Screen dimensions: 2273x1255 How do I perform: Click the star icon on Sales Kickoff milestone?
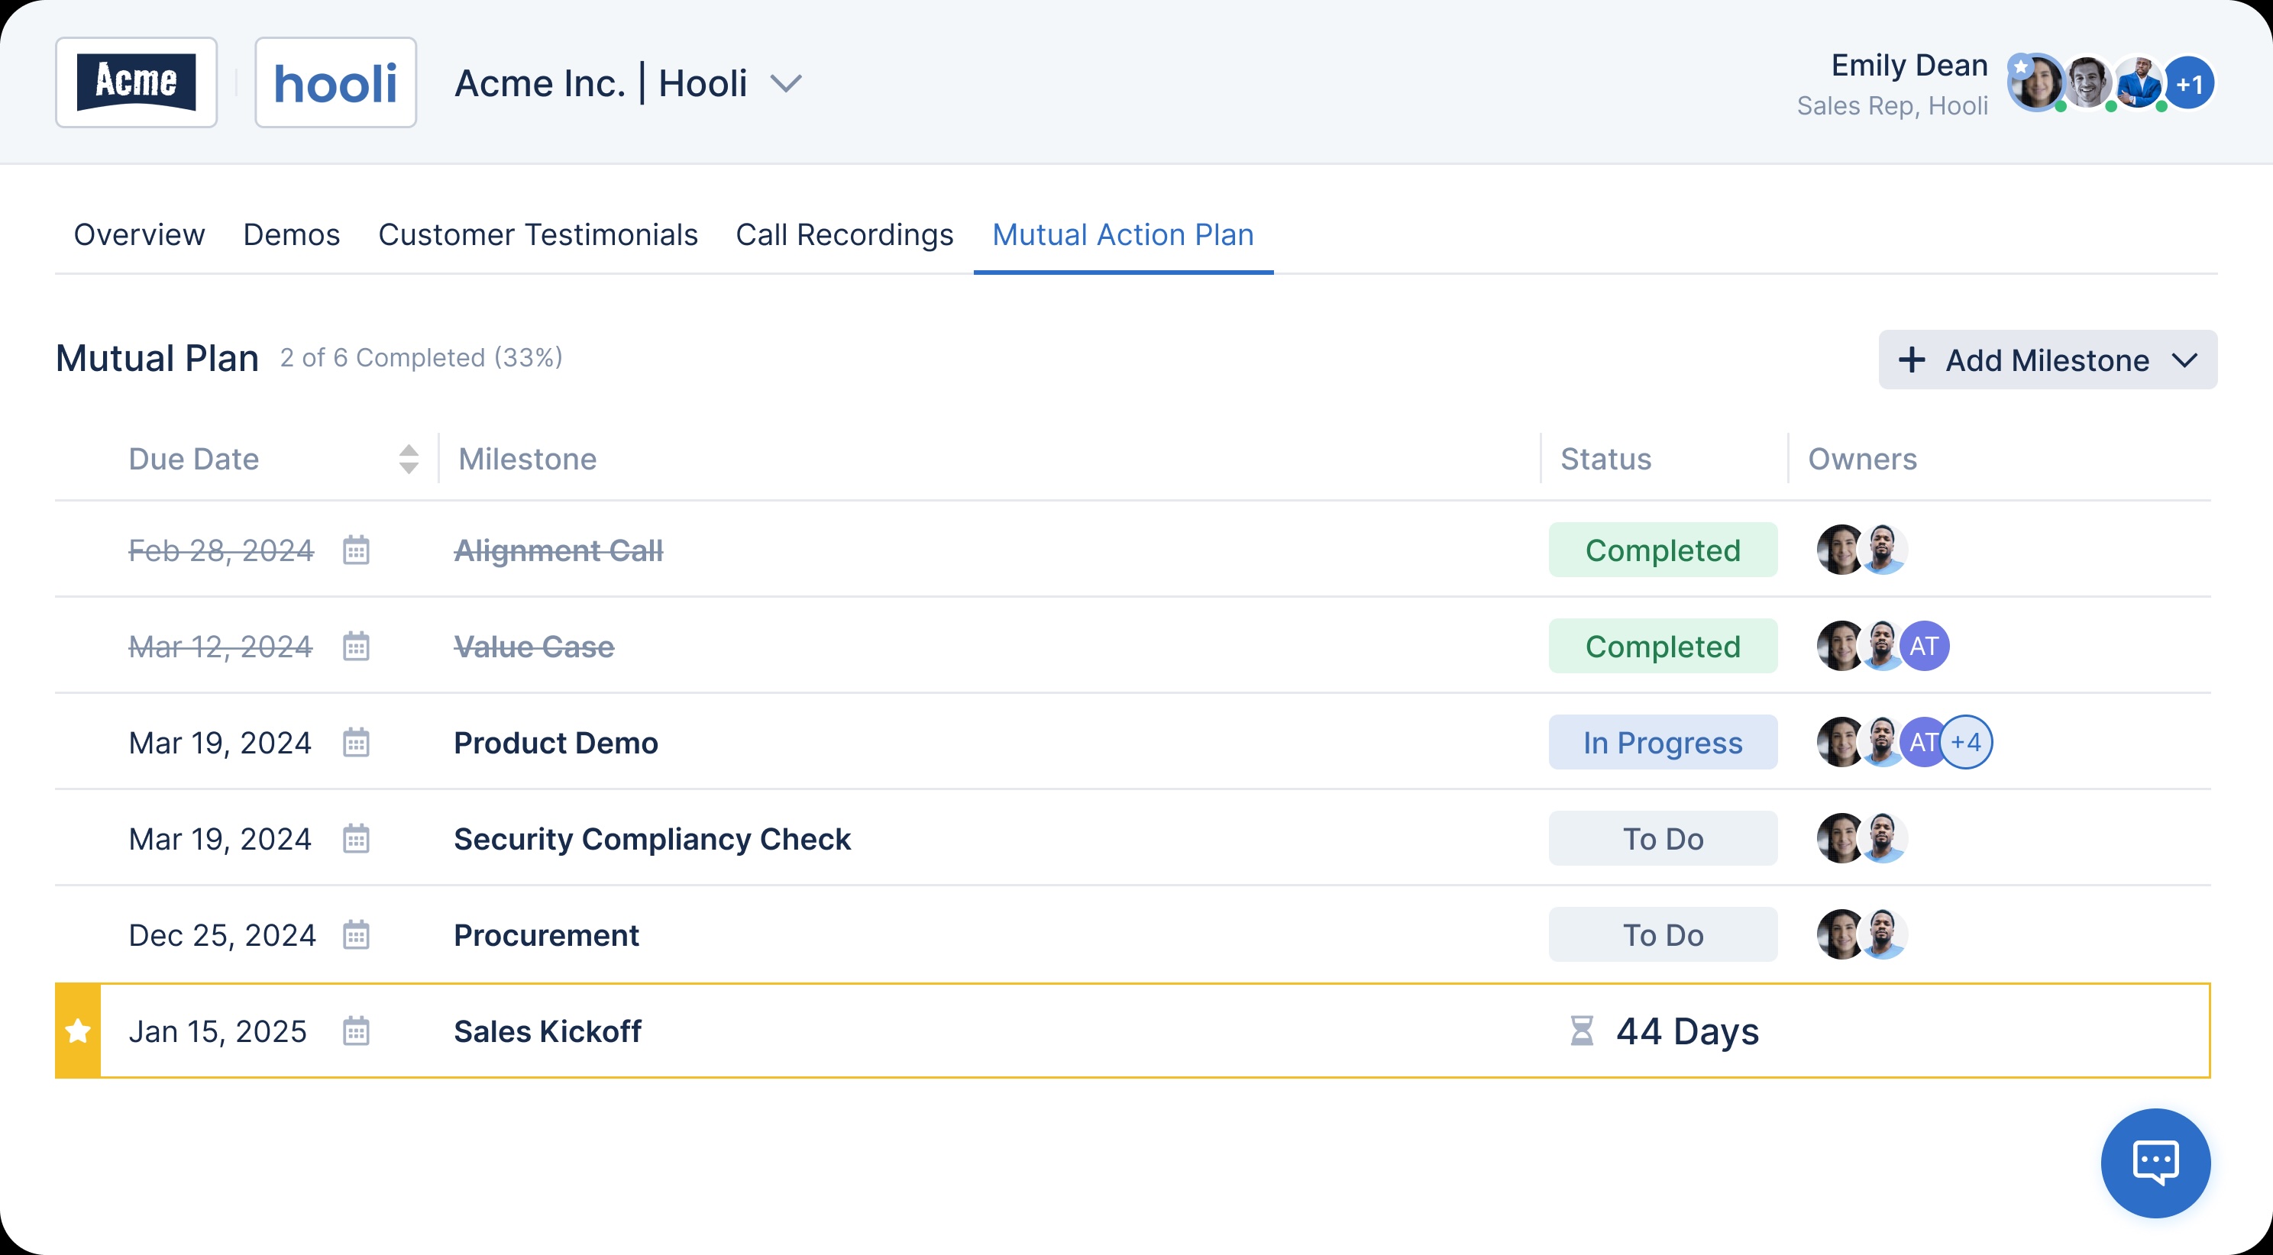point(77,1031)
